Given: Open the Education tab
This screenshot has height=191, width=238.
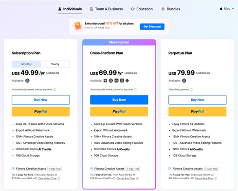Looking at the screenshot, I should pyautogui.click(x=142, y=9).
